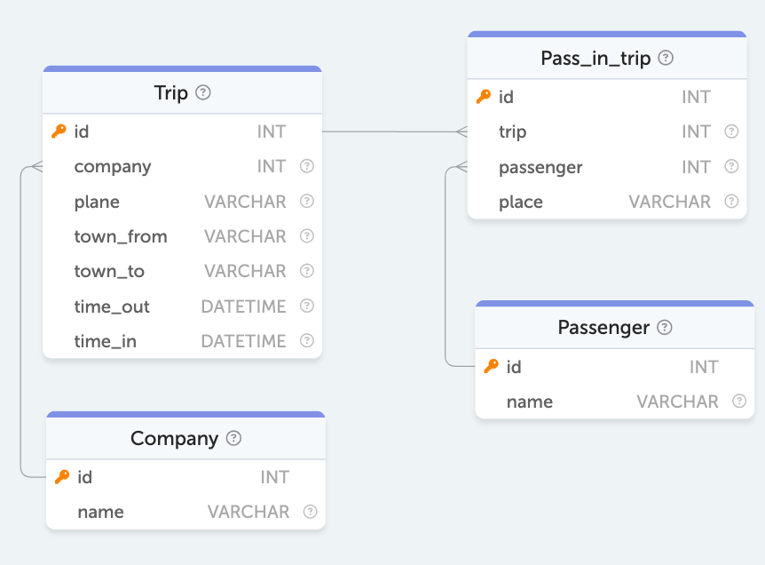The height and width of the screenshot is (565, 765).
Task: Select the Trip table title
Action: click(x=171, y=93)
